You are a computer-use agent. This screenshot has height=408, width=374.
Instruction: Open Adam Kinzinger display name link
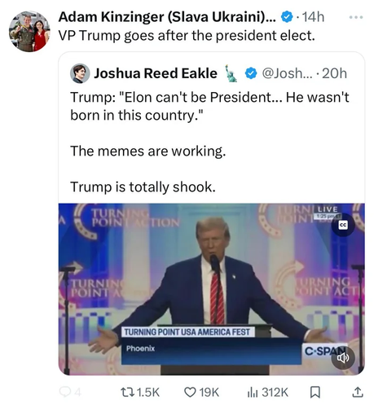[x=167, y=17]
